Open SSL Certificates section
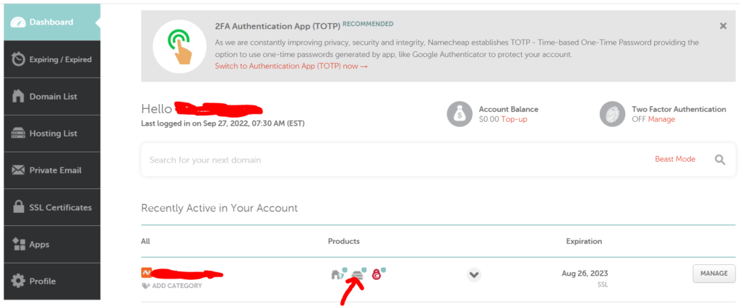 52,207
